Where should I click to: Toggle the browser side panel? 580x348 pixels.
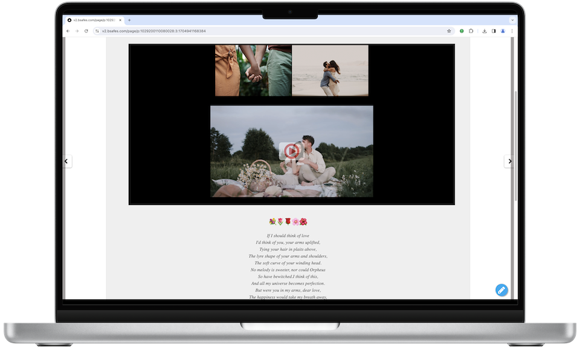494,31
